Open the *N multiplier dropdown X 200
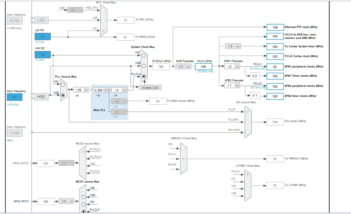 pyautogui.click(x=101, y=90)
